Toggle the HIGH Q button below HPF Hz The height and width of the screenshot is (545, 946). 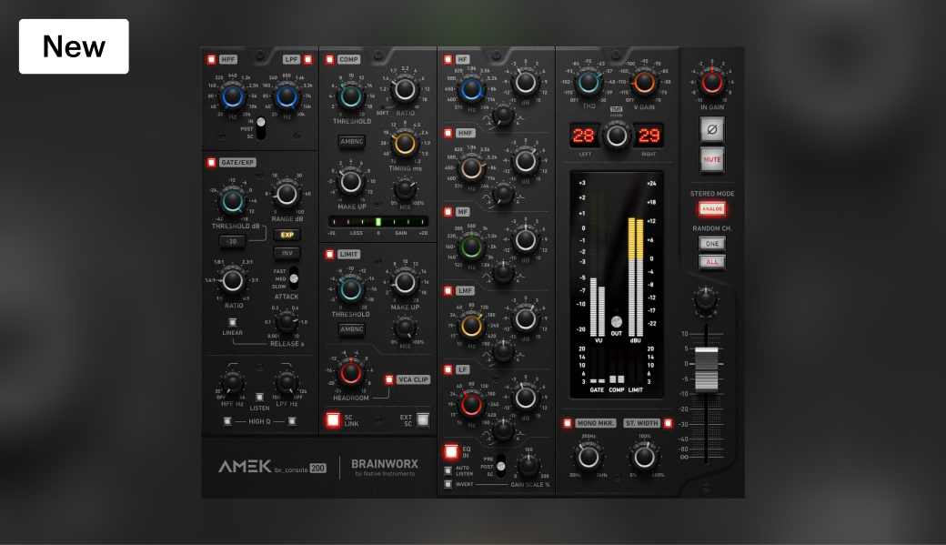pyautogui.click(x=226, y=421)
